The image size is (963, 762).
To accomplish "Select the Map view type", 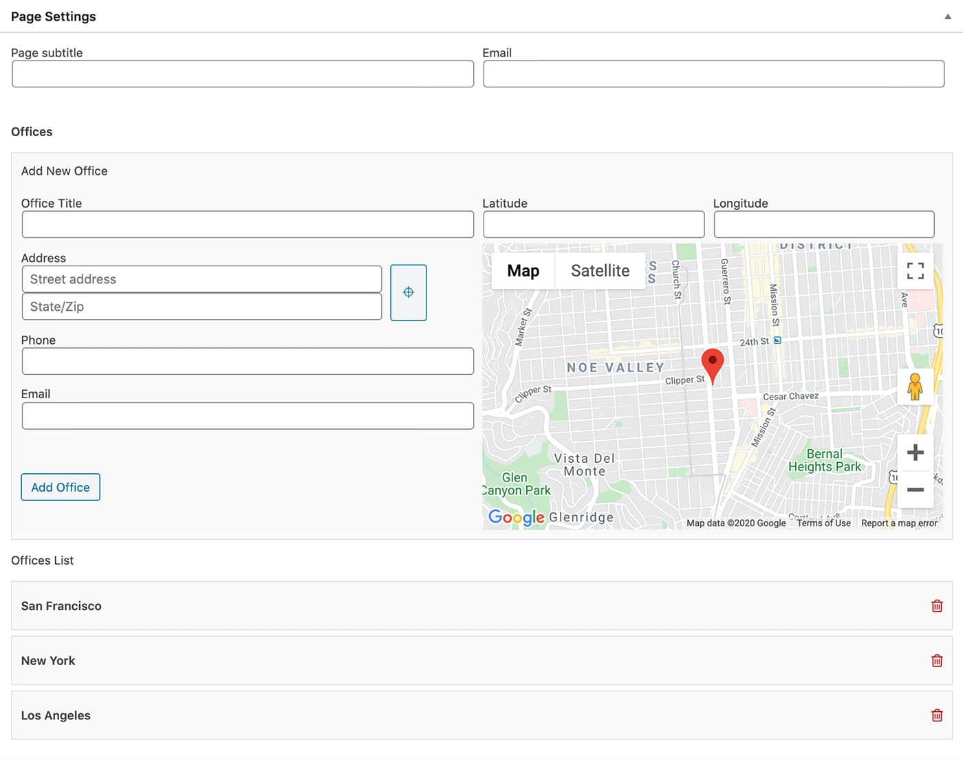I will point(523,271).
